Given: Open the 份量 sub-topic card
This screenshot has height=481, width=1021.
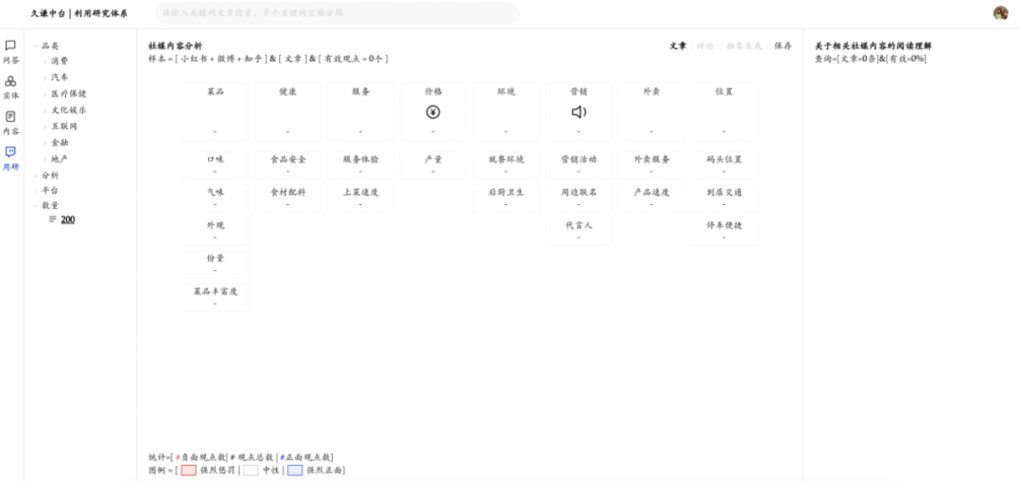Looking at the screenshot, I should [x=215, y=265].
